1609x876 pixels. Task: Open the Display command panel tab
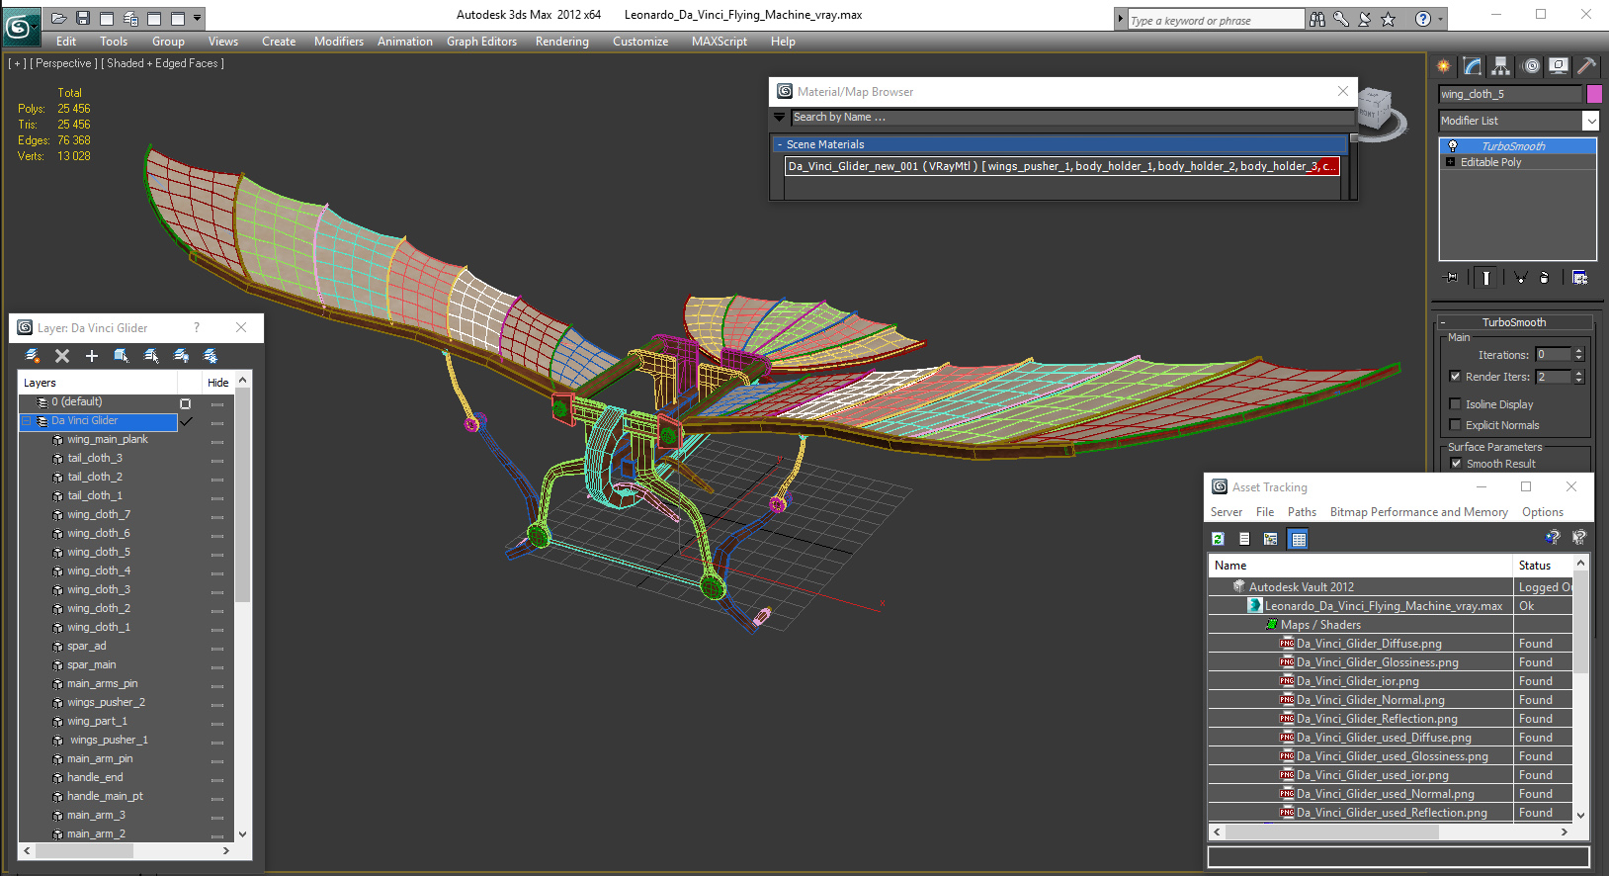click(x=1559, y=66)
